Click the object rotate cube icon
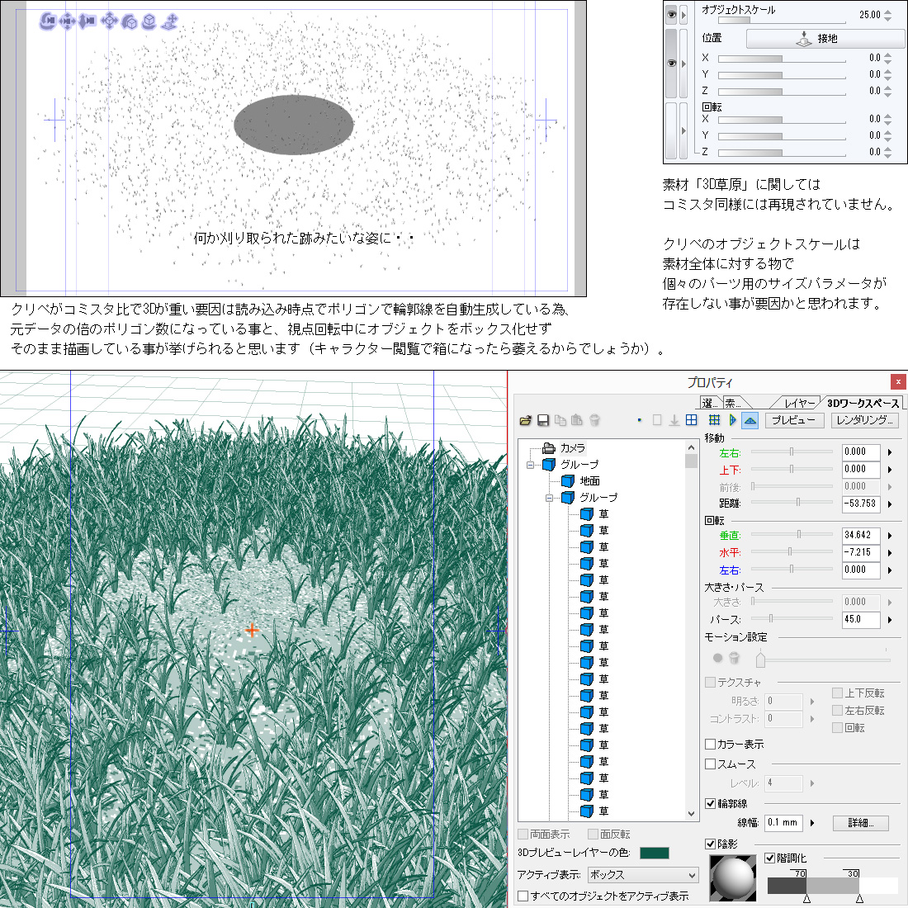This screenshot has width=908, height=908. (x=130, y=21)
